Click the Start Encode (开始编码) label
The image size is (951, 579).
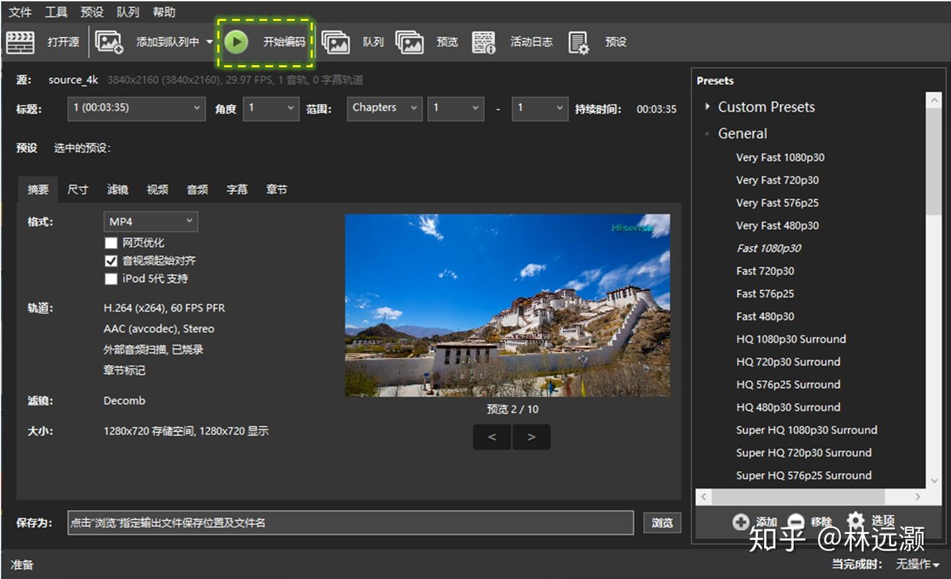click(285, 42)
